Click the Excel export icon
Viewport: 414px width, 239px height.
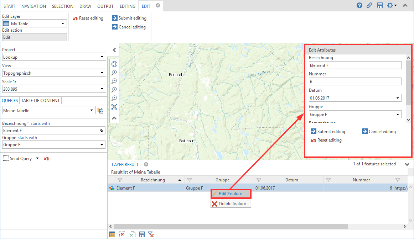132,234
